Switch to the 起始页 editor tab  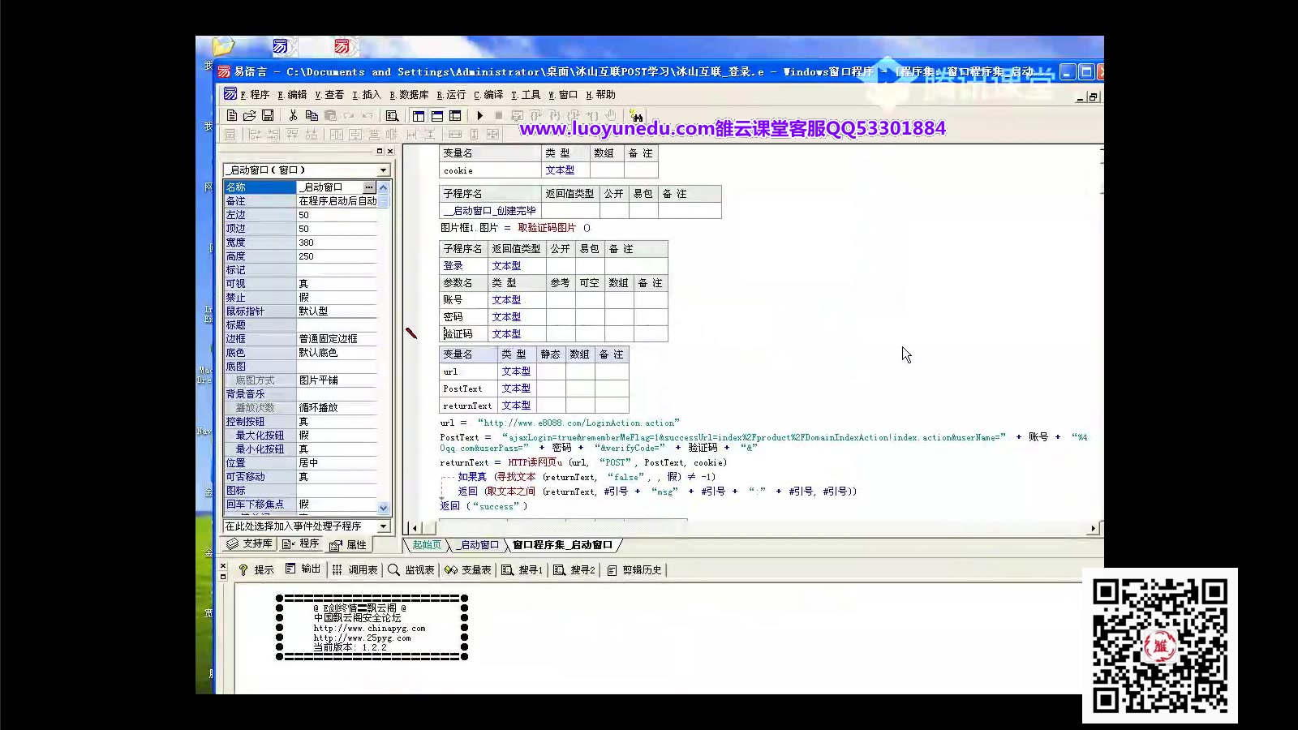[x=427, y=545]
